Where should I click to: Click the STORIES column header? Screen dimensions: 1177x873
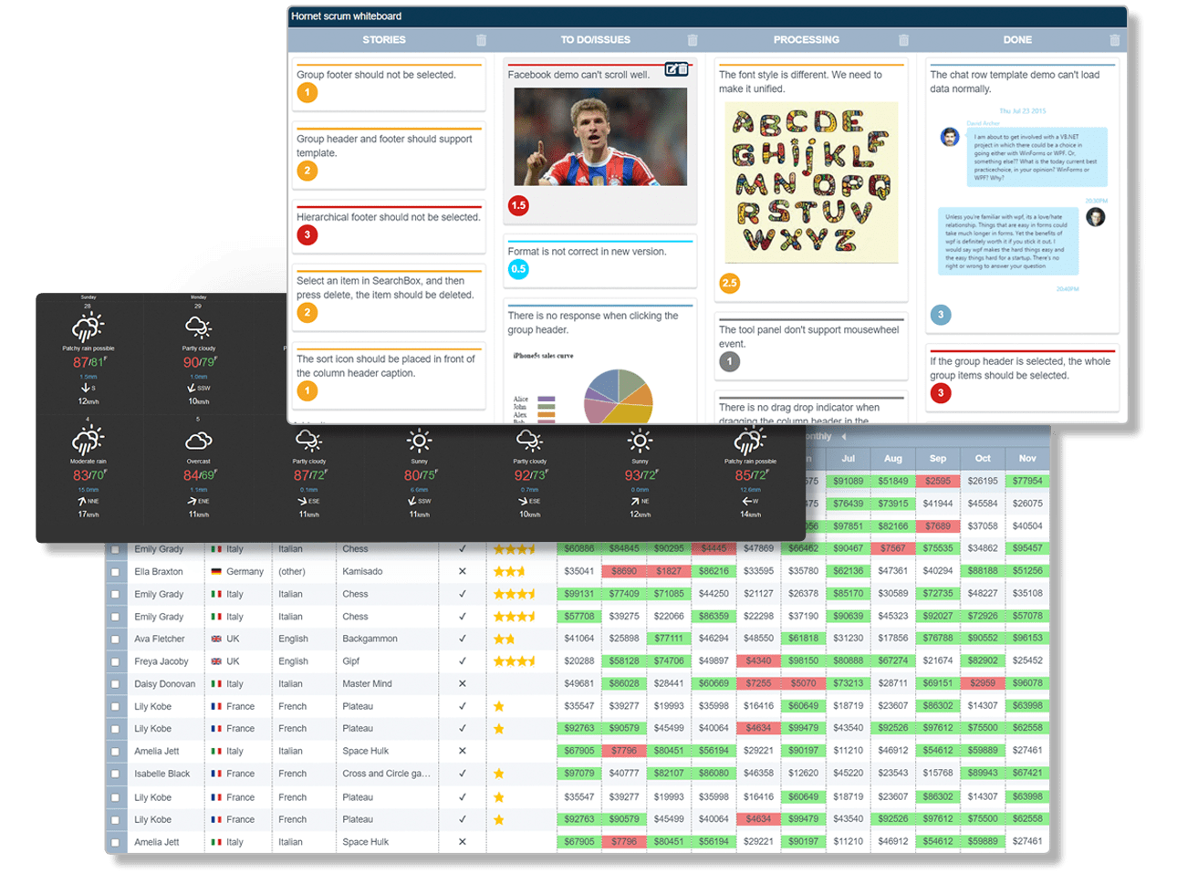coord(384,40)
